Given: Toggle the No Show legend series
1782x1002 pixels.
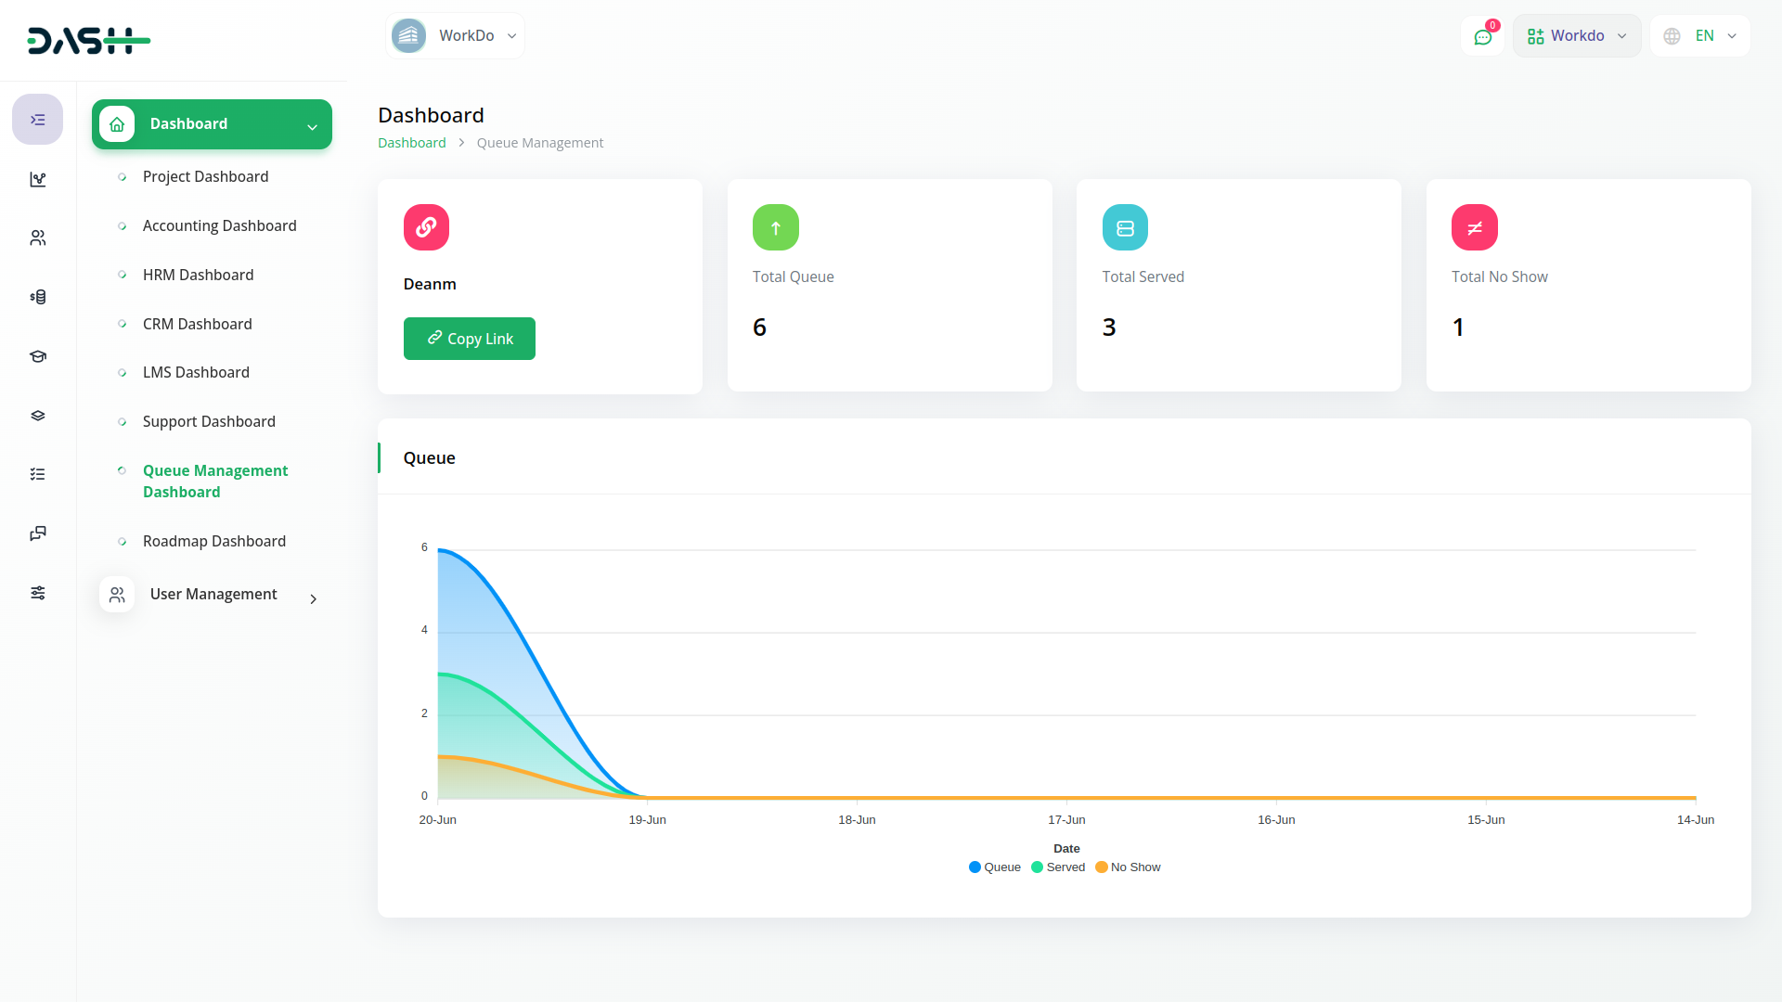Looking at the screenshot, I should (1128, 867).
